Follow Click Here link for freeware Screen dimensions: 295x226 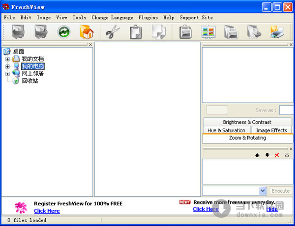tap(206, 209)
